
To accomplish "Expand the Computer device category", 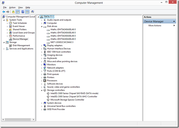I will click(x=42, y=23).
